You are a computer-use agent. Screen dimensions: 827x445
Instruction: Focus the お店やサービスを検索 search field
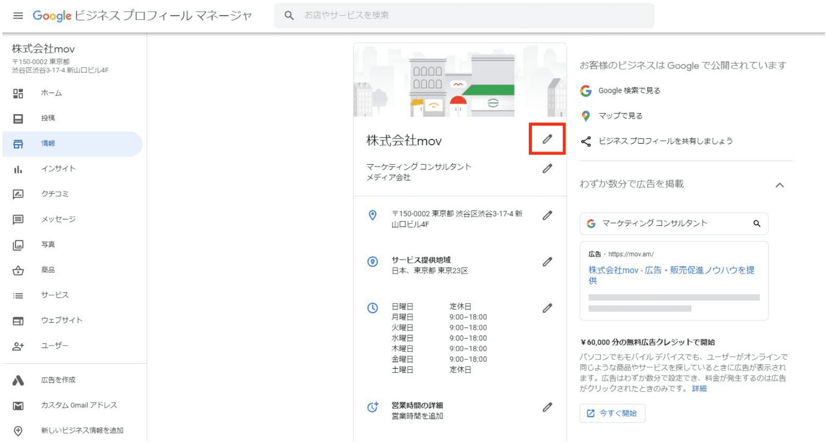[x=464, y=16]
